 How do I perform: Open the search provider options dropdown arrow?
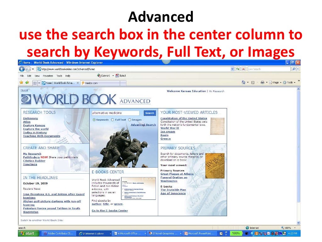(298, 69)
